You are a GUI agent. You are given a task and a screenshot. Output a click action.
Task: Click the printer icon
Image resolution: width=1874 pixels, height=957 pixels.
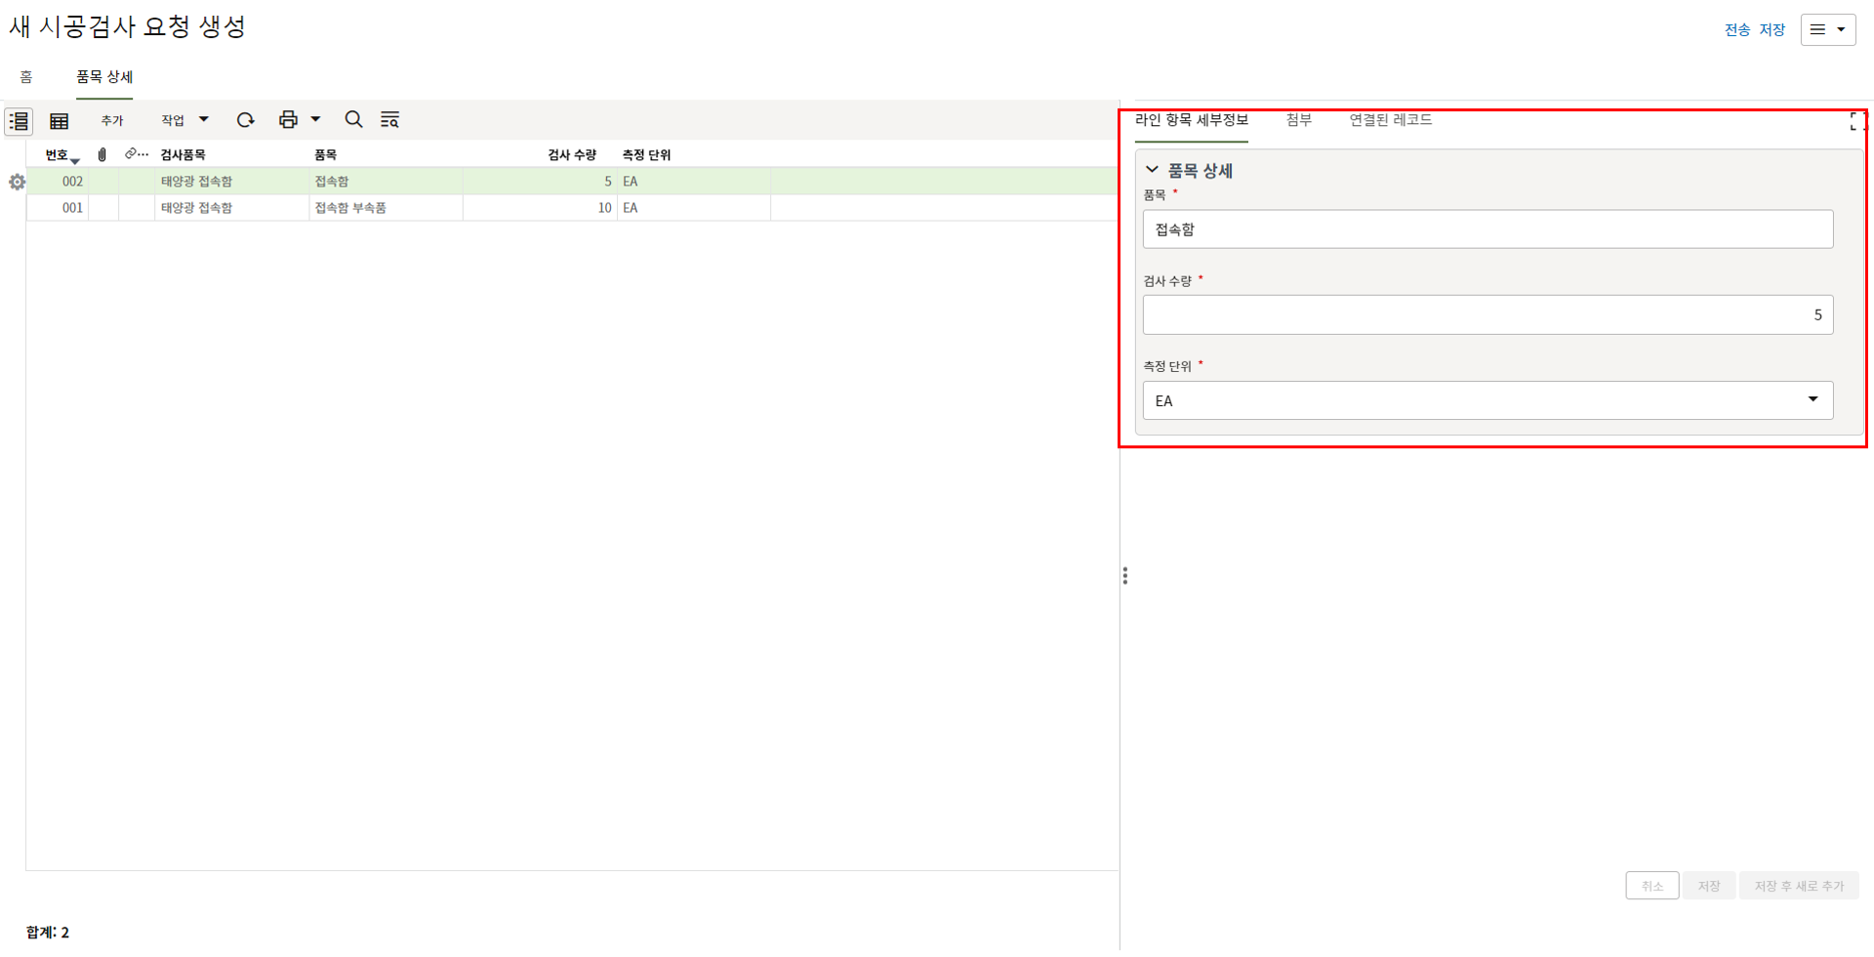tap(288, 120)
